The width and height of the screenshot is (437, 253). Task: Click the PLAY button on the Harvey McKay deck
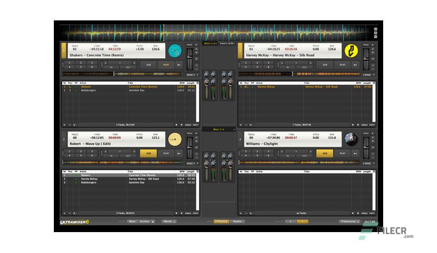(342, 65)
